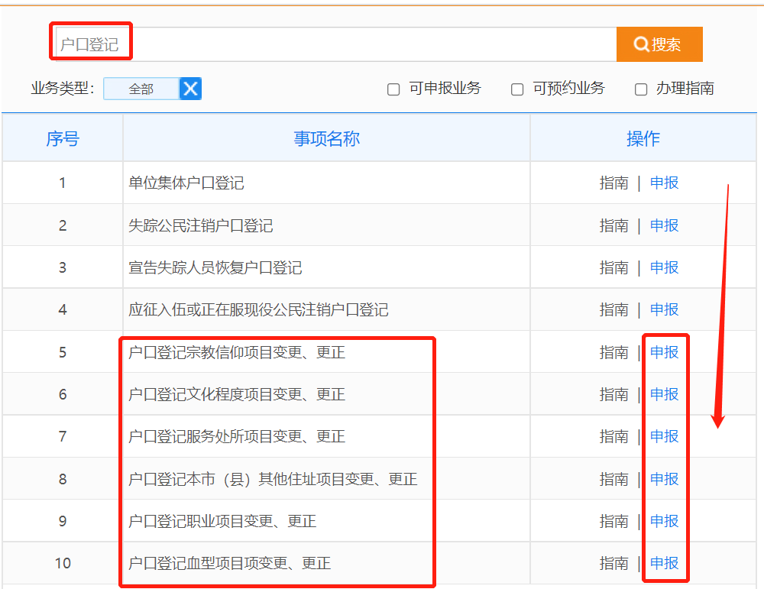Click the 户口登记 search input field
764x589 pixels.
pos(335,44)
